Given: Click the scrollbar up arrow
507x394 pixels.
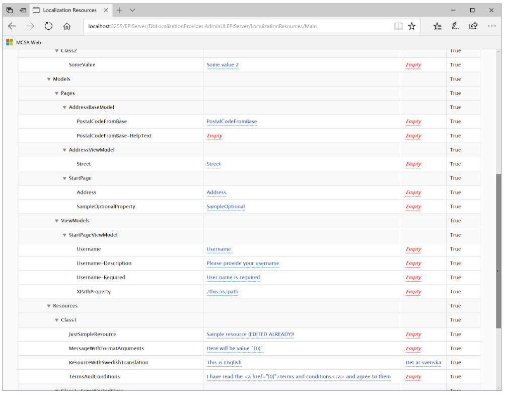Looking at the screenshot, I should [498, 52].
